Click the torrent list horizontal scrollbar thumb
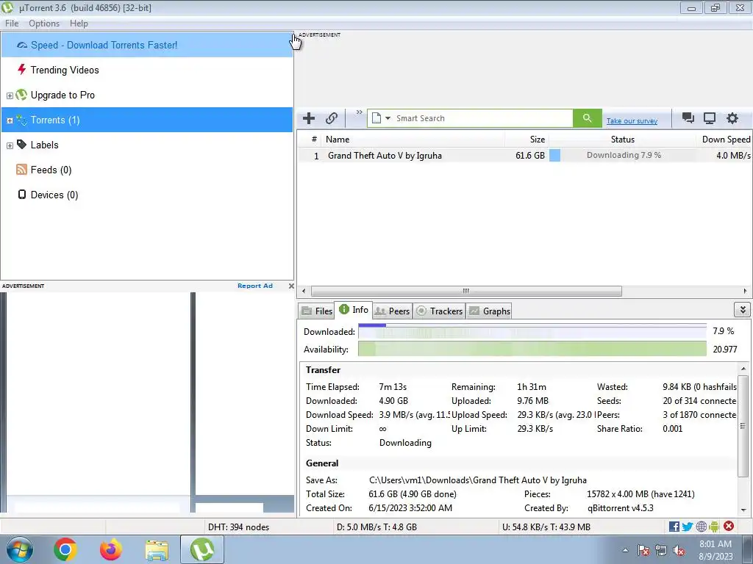This screenshot has height=564, width=753. coord(465,291)
